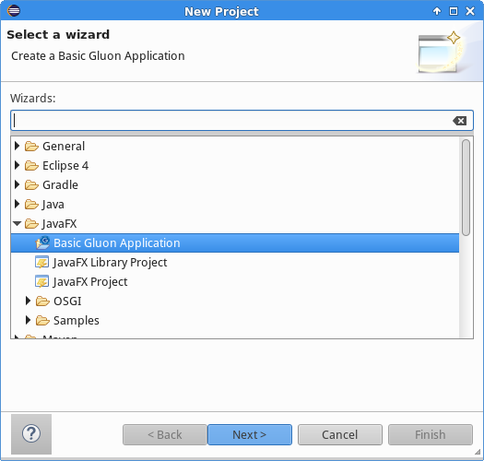
Task: Click the Samples folder icon
Action: [42, 321]
